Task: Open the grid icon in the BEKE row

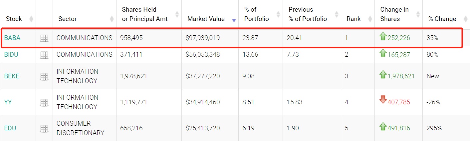Action: (x=44, y=76)
